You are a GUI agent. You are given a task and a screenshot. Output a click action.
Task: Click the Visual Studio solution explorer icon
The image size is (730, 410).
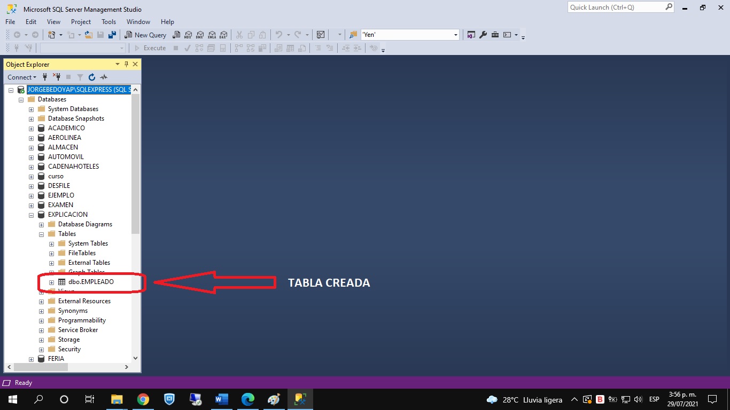pos(471,35)
